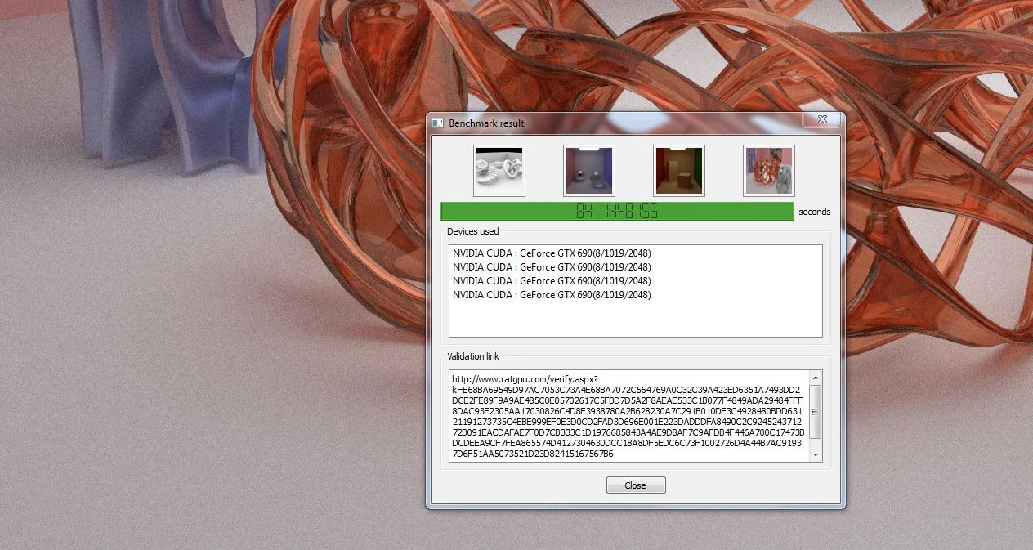The height and width of the screenshot is (550, 1033).
Task: Choose the red glass knot scene thumbnail
Action: click(769, 171)
